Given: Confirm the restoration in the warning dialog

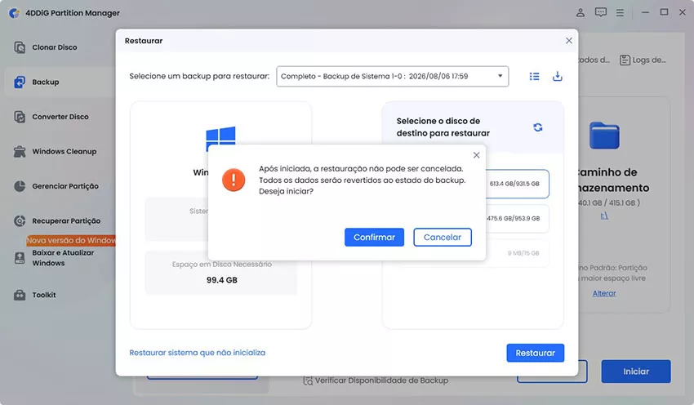Looking at the screenshot, I should 374,238.
